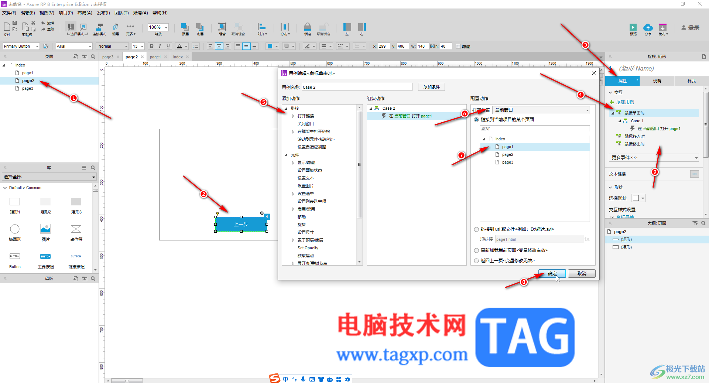
Task: Select 'Link to a page in this project' radio
Action: click(476, 120)
